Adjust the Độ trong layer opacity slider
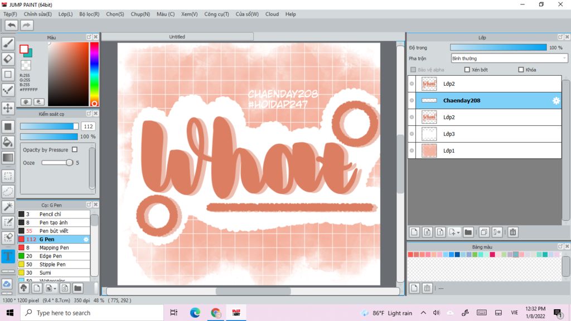The width and height of the screenshot is (571, 321). click(498, 48)
